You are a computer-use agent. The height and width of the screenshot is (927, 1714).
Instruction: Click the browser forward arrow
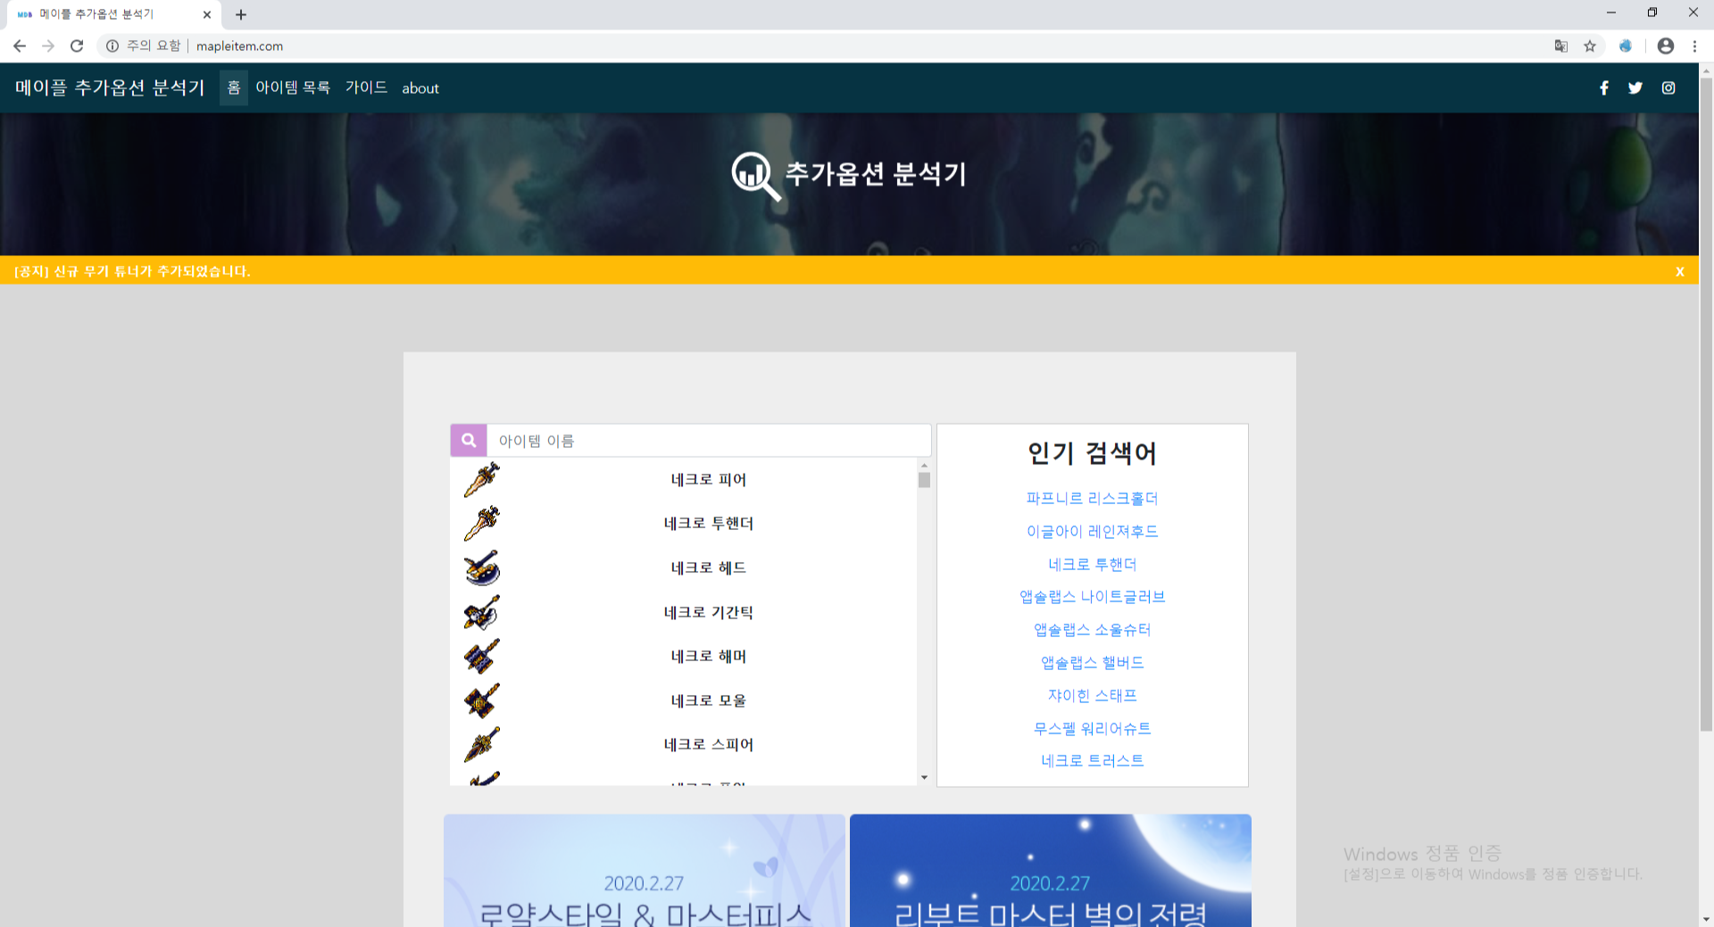pyautogui.click(x=48, y=46)
